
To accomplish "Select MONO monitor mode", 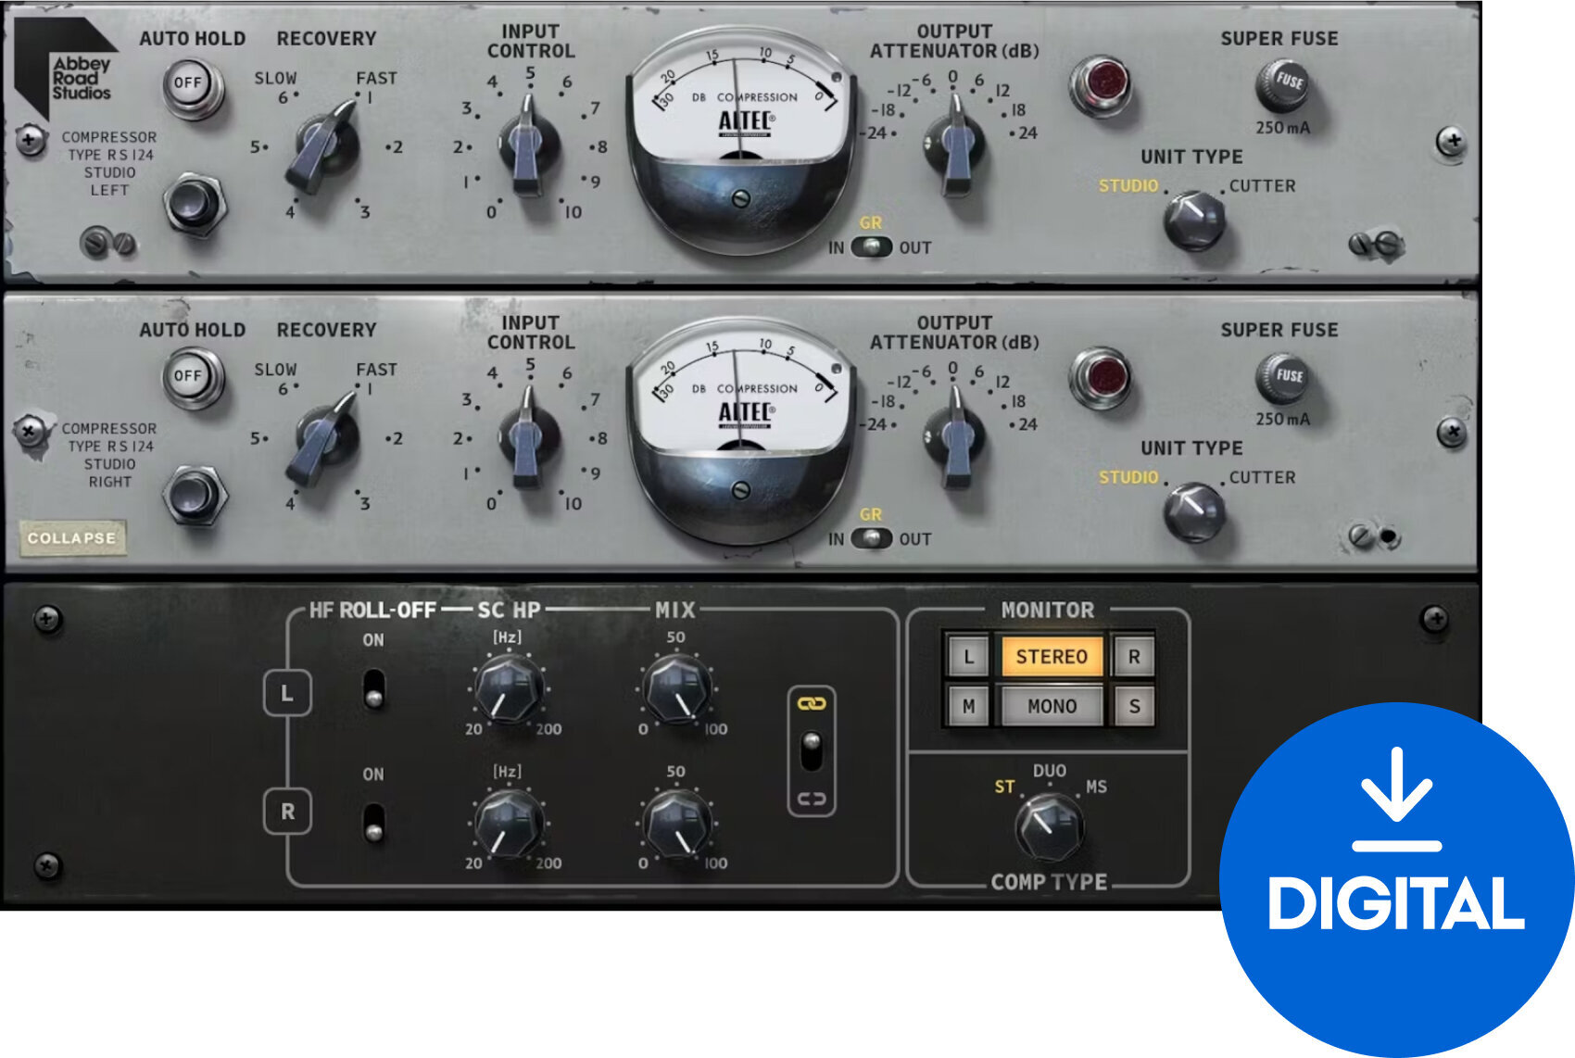I will pyautogui.click(x=1052, y=706).
